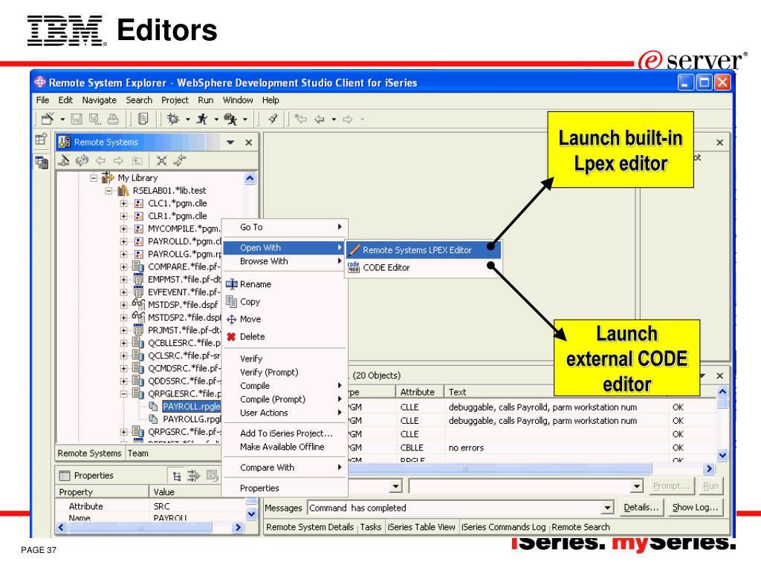This screenshot has width=761, height=570.
Task: Click the Print toolbar icon
Action: click(x=113, y=119)
